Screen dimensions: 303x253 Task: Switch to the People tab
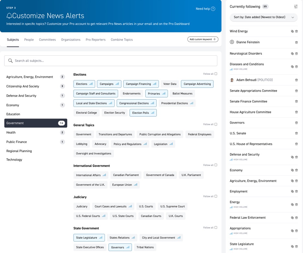tap(29, 39)
